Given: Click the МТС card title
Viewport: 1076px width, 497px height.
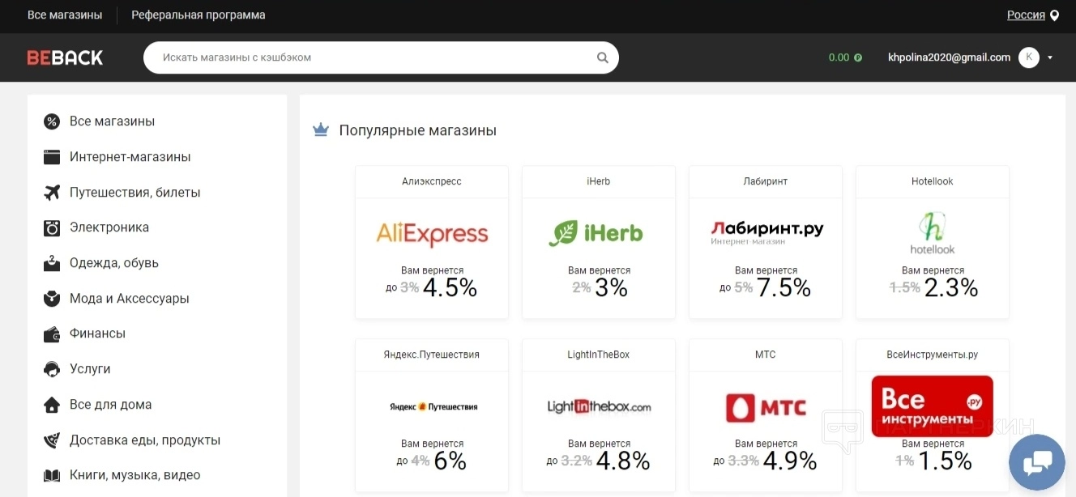Looking at the screenshot, I should click(x=766, y=355).
